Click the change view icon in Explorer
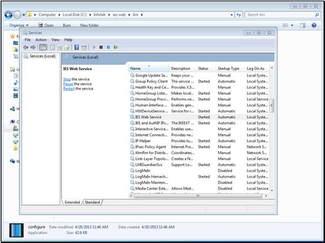Image resolution: width=325 pixels, height=243 pixels. [285, 25]
